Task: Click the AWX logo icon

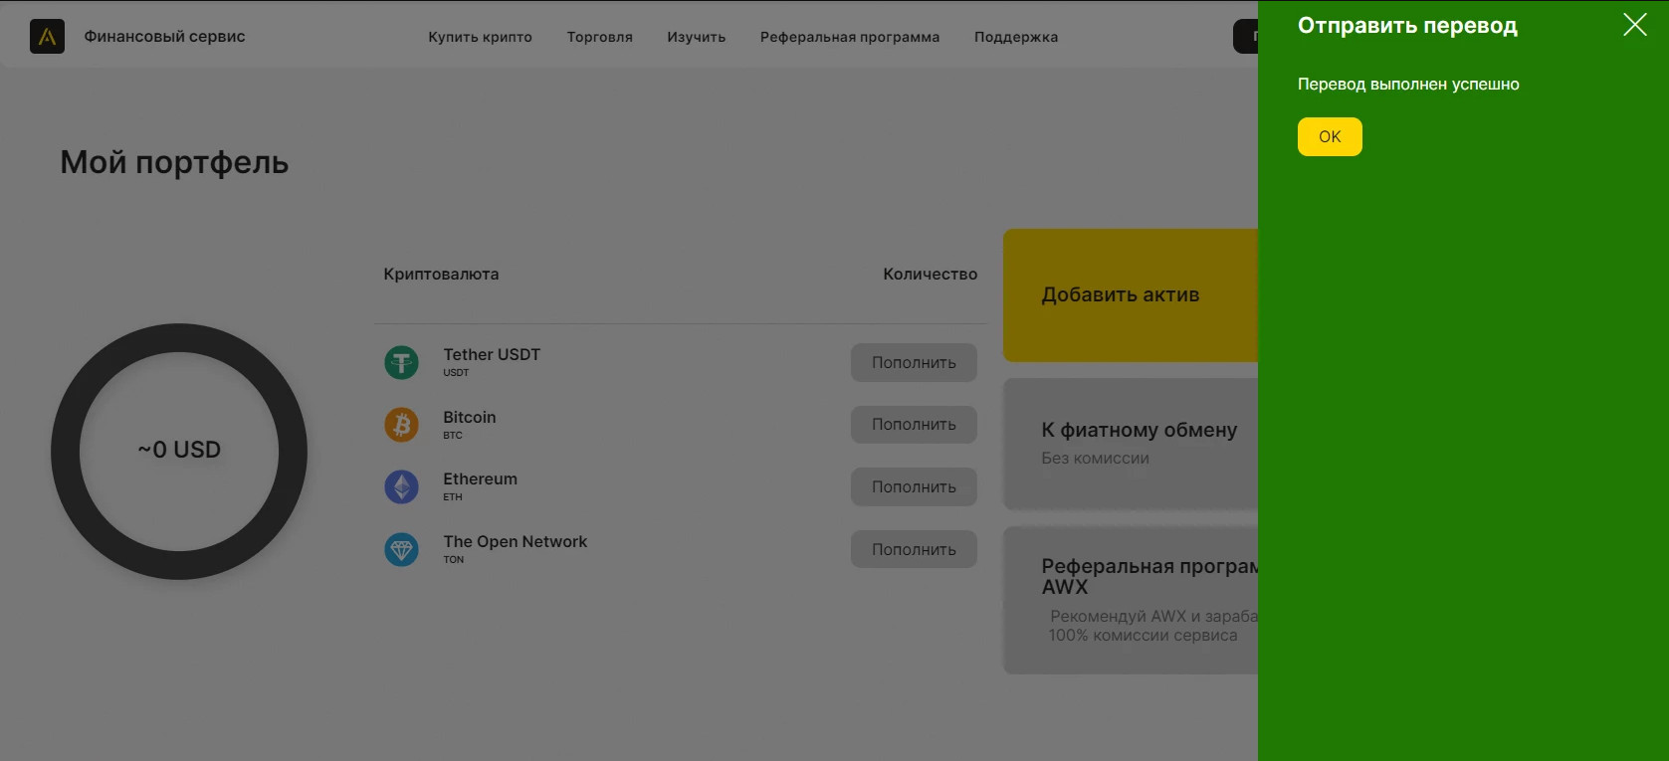Action: pyautogui.click(x=47, y=37)
